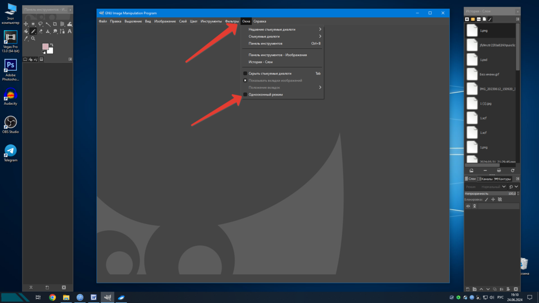Select the Text tool in the toolbox
Image resolution: width=539 pixels, height=303 pixels.
(x=69, y=31)
